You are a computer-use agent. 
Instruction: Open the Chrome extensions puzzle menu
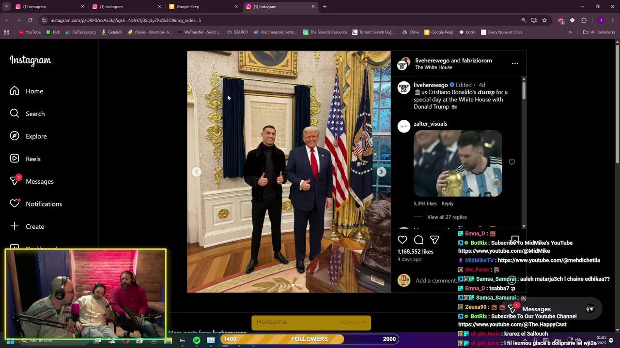584,20
